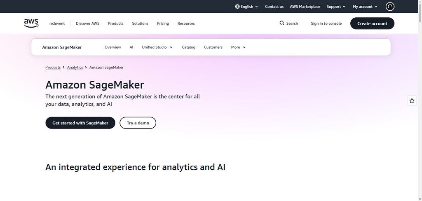This screenshot has height=201, width=422.
Task: Click the AWS logo
Action: coord(31,23)
